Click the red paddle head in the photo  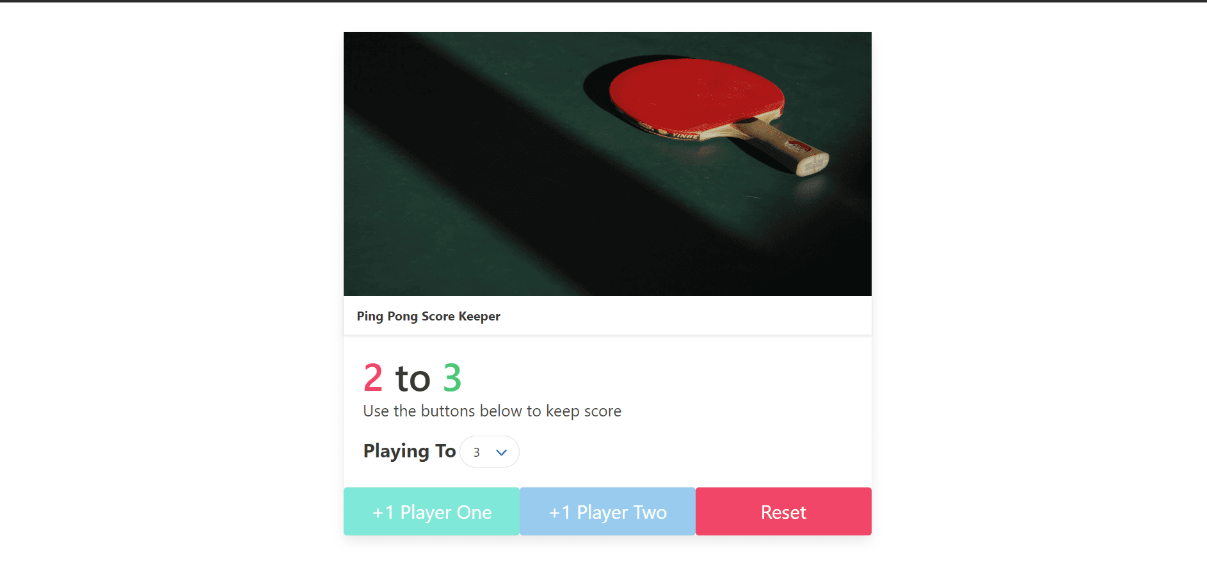pyautogui.click(x=696, y=93)
